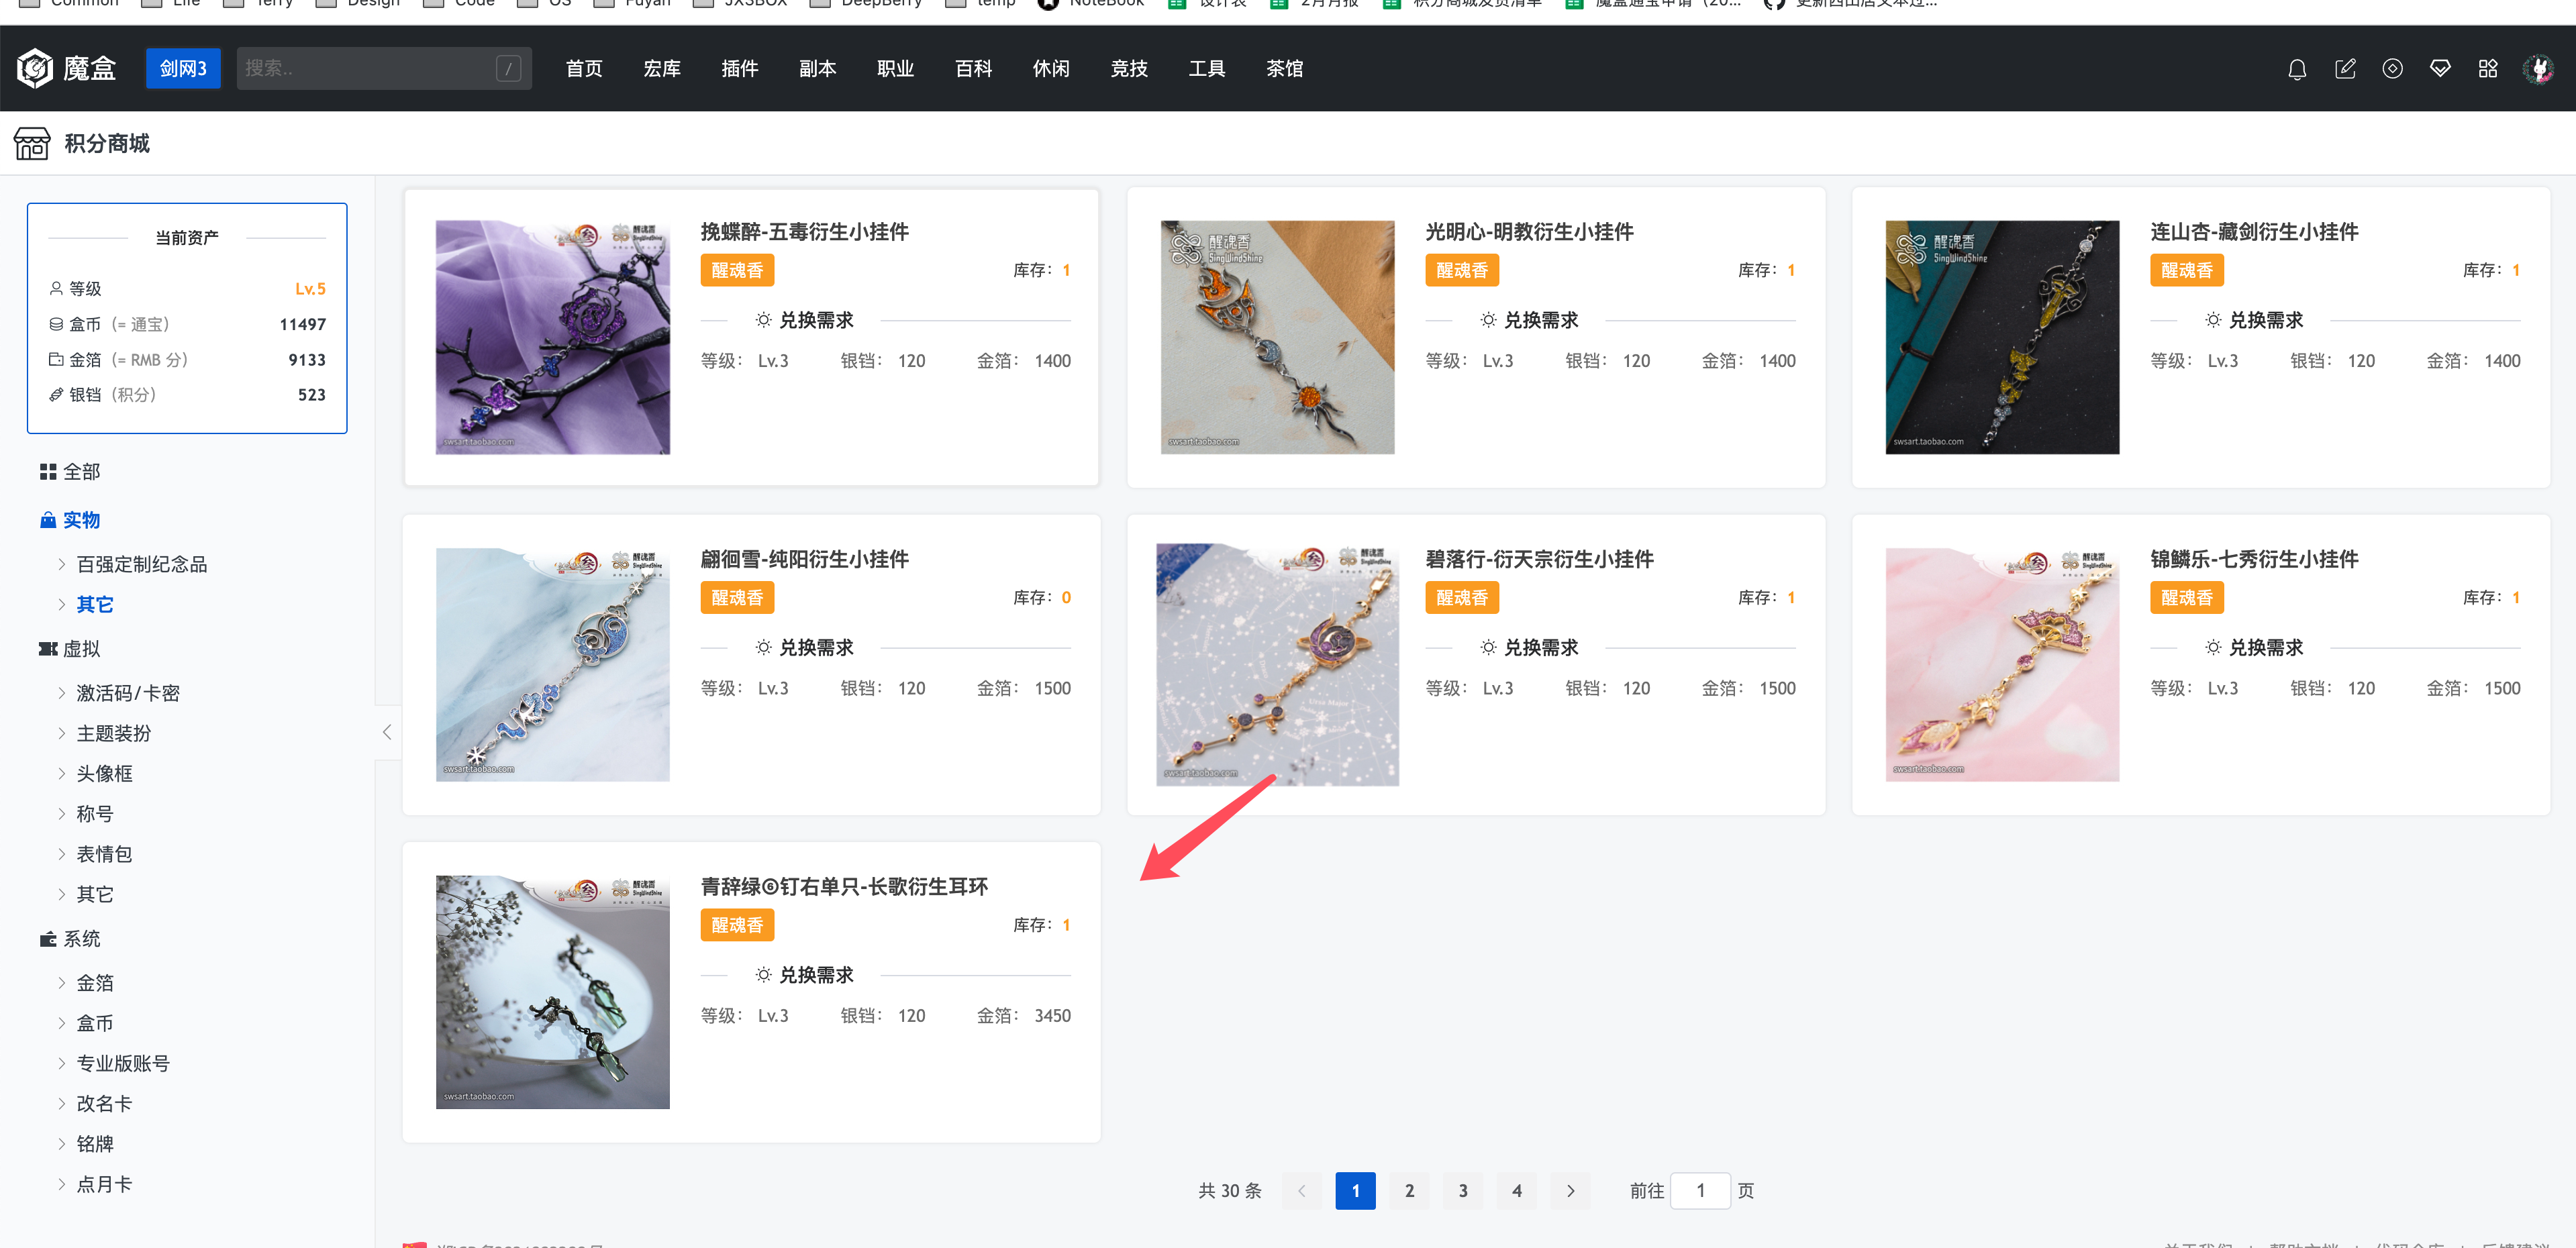The image size is (2576, 1248).
Task: Open the apps grid icon
Action: coord(2488,68)
